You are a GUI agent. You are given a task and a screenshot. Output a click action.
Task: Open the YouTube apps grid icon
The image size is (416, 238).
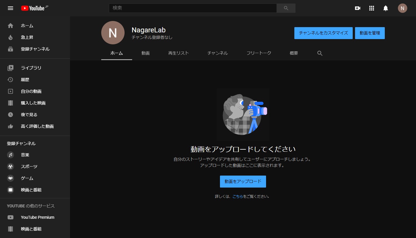[x=372, y=8]
